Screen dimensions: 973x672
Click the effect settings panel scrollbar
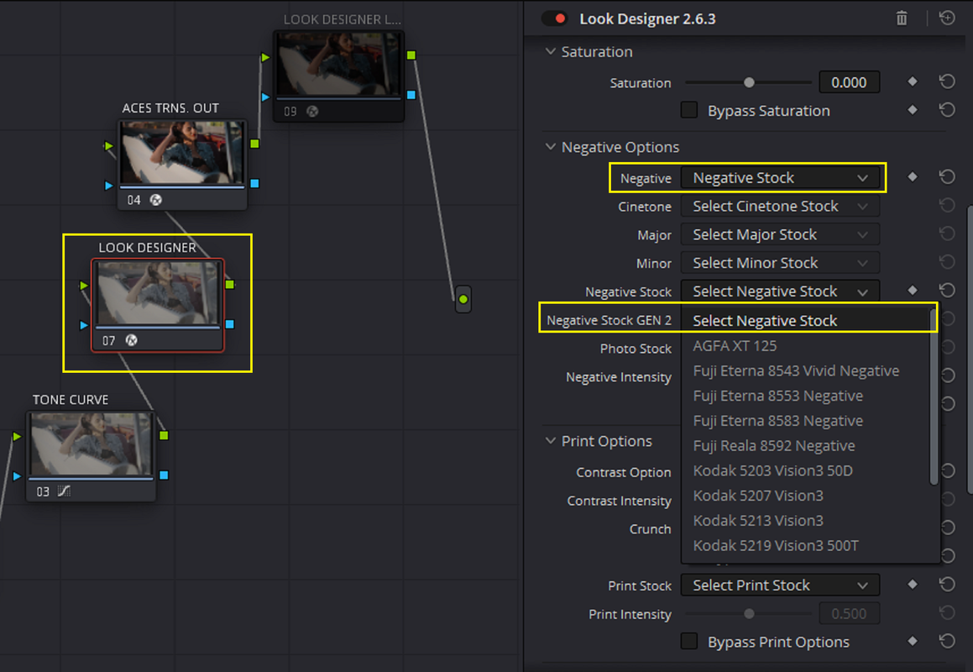point(970,349)
